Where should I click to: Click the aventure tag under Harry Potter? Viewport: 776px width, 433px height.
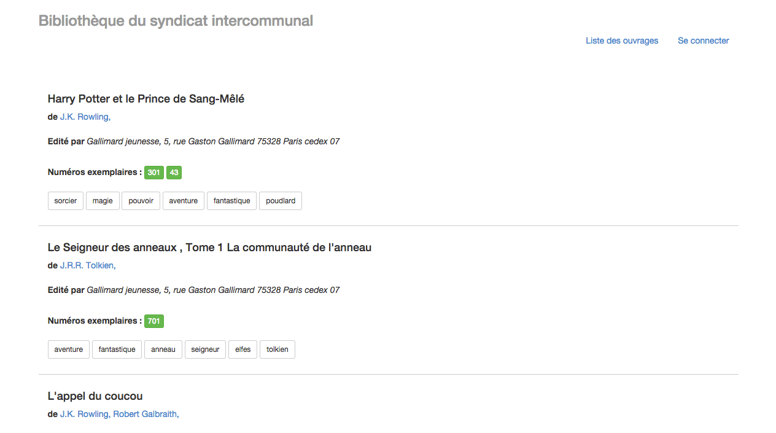point(184,201)
